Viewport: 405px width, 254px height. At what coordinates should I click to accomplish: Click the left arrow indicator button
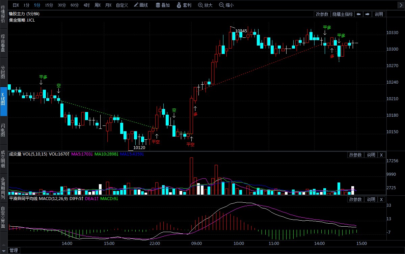[358, 14]
